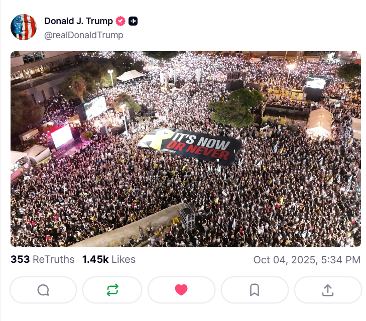
Task: Open the @realDonaldTrump handle link
Action: click(83, 35)
